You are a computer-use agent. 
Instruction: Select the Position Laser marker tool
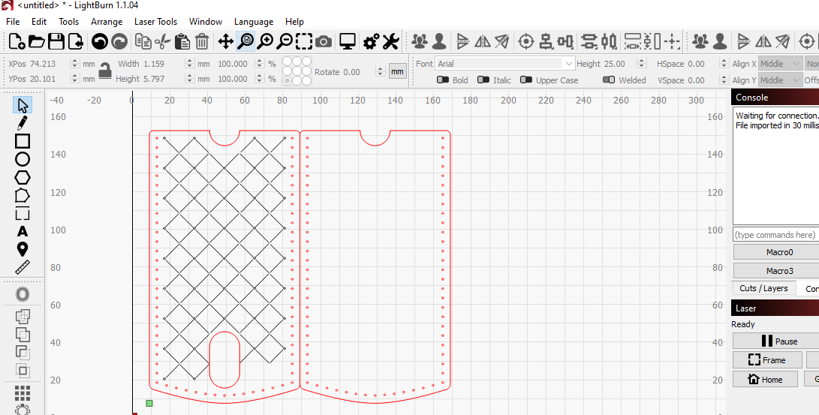[x=23, y=249]
